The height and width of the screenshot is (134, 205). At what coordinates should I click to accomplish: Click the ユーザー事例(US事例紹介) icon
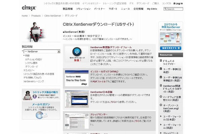pyautogui.click(x=161, y=77)
